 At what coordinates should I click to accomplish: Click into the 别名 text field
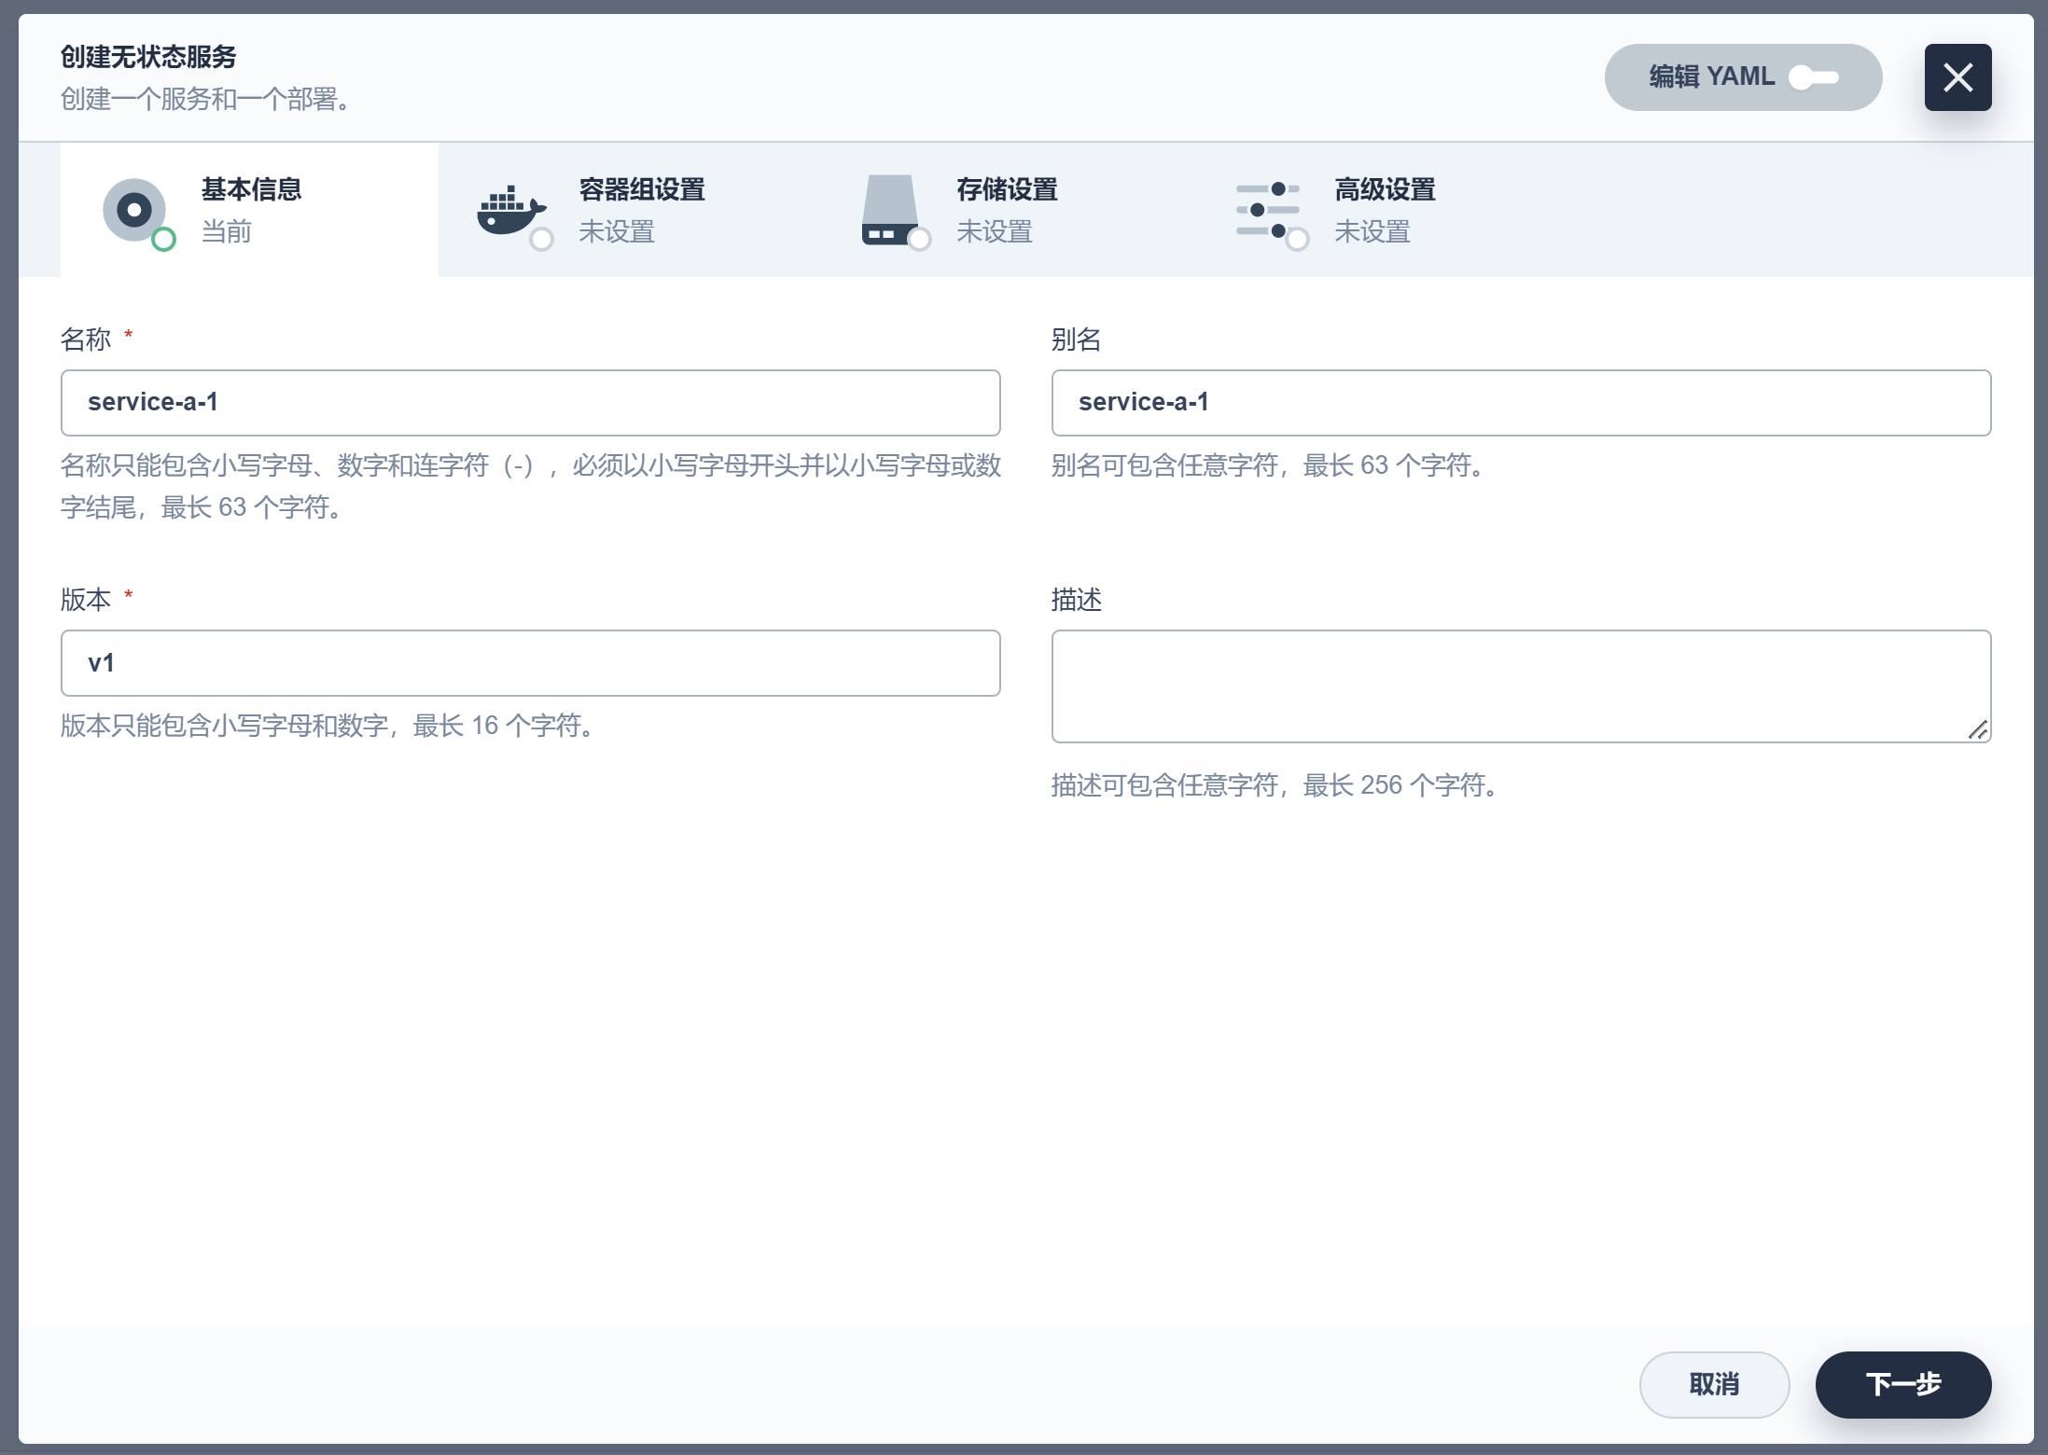click(1520, 403)
